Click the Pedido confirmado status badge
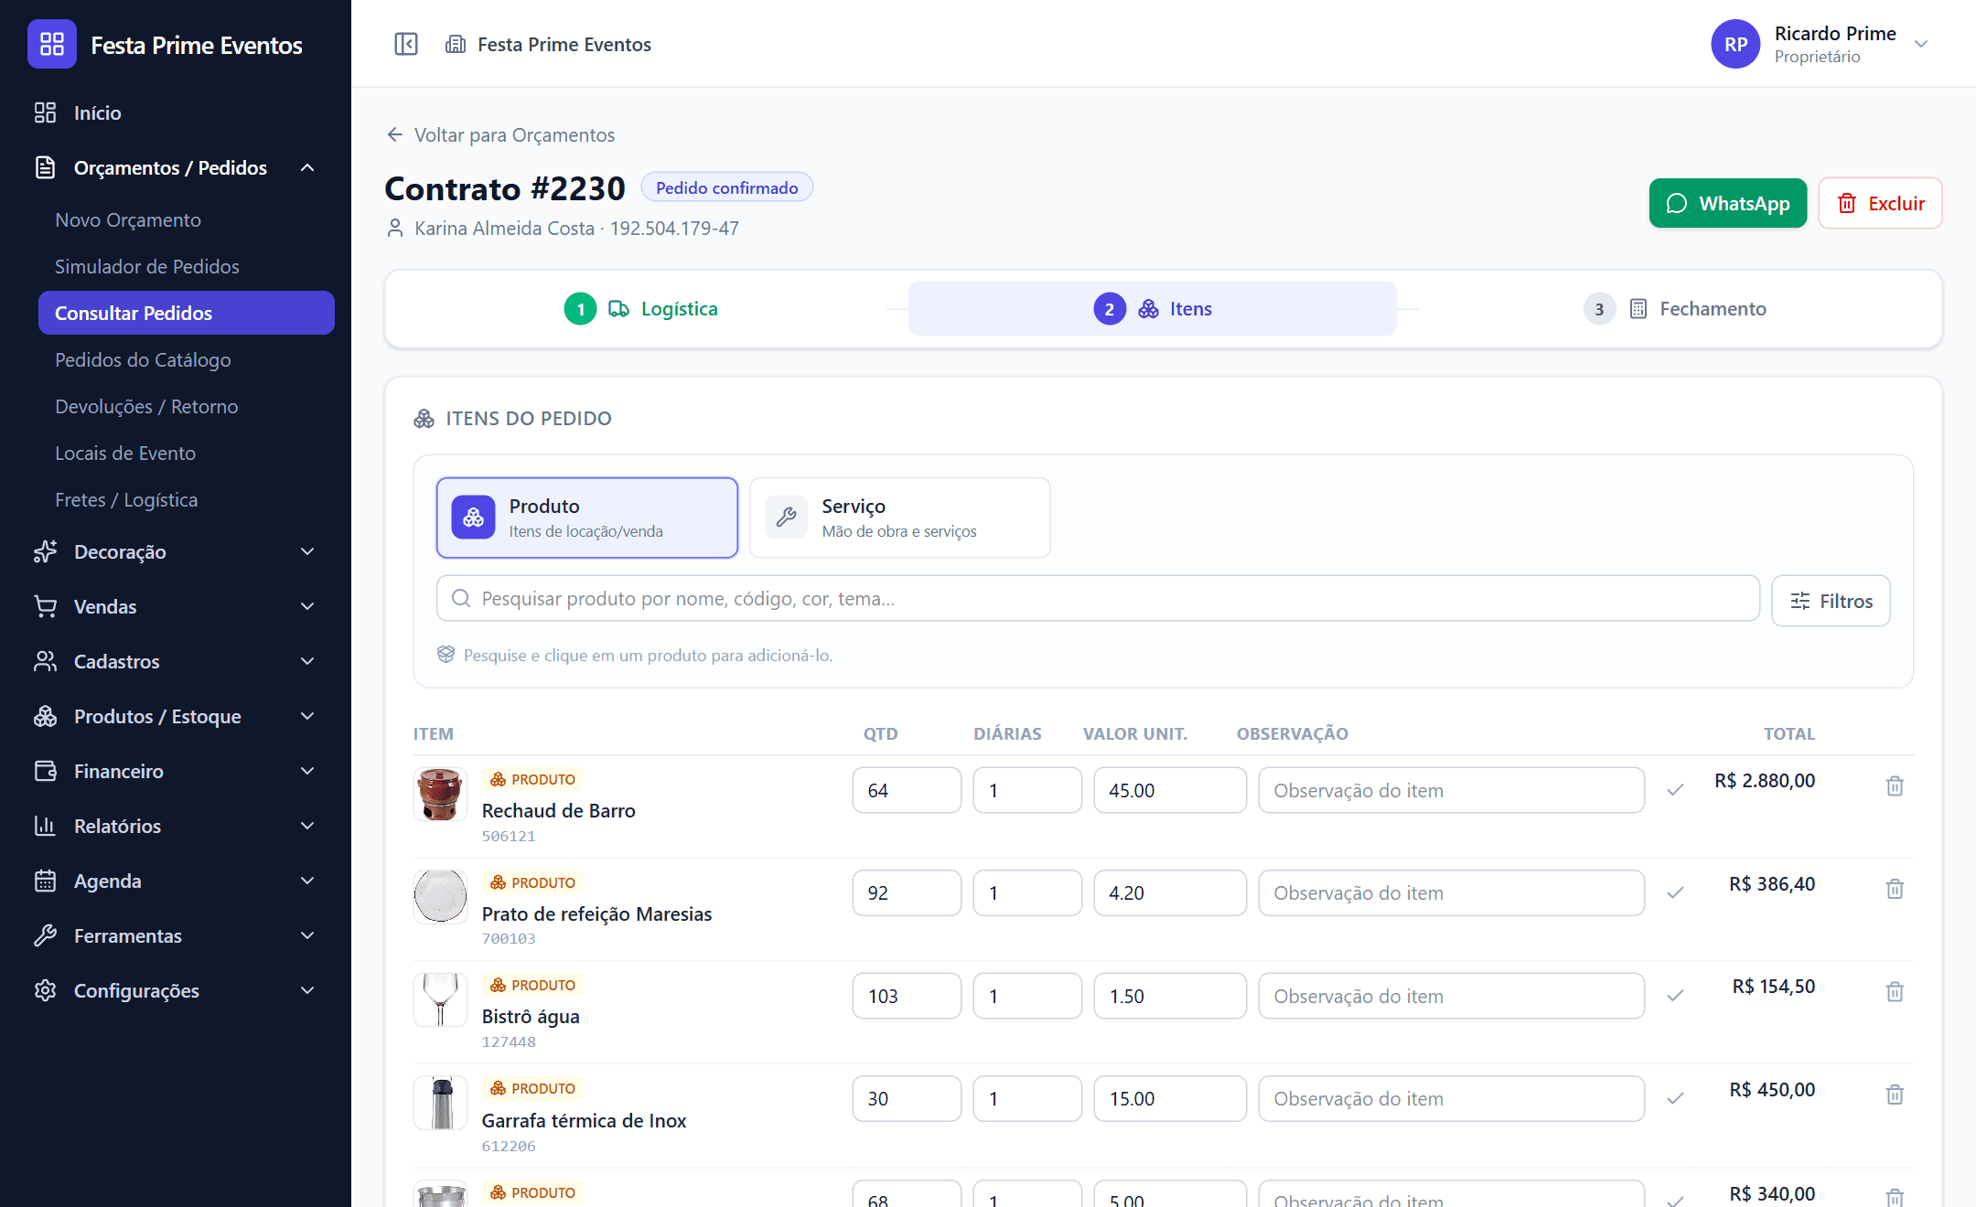The width and height of the screenshot is (1976, 1207). coord(727,187)
